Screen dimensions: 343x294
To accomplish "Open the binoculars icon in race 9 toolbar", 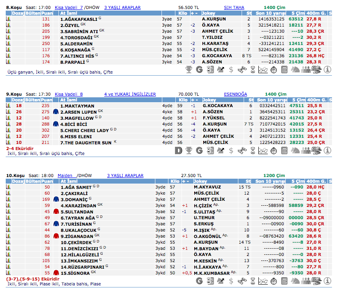I will click(242, 150).
